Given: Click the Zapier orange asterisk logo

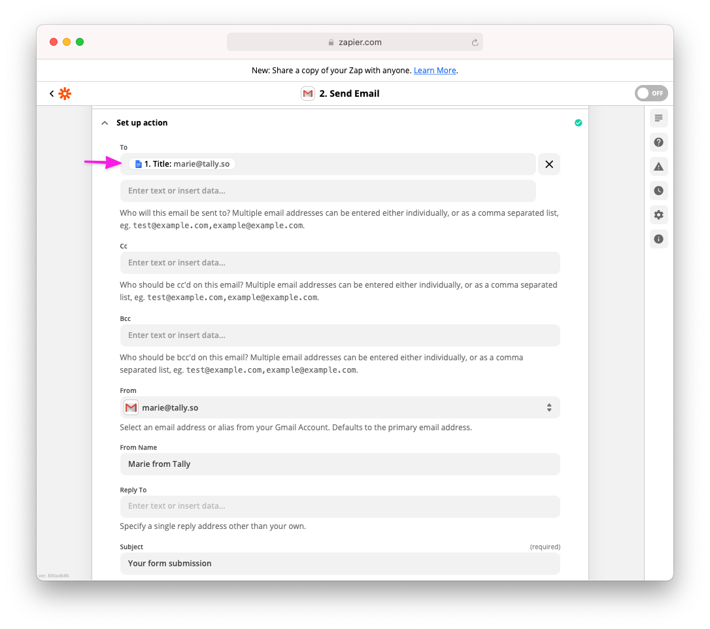Looking at the screenshot, I should click(x=65, y=93).
